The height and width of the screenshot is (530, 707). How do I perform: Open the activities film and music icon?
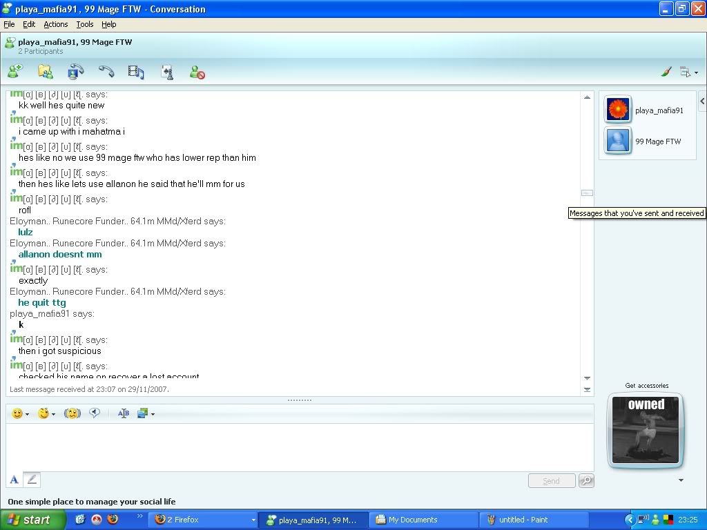tap(136, 71)
